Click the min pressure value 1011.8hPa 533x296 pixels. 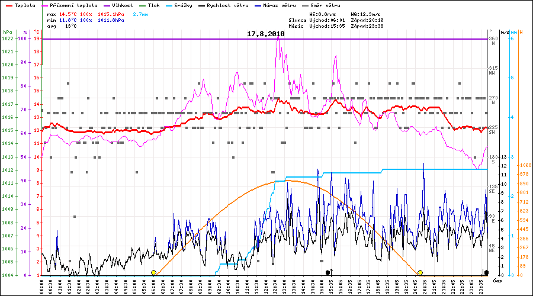[111, 20]
